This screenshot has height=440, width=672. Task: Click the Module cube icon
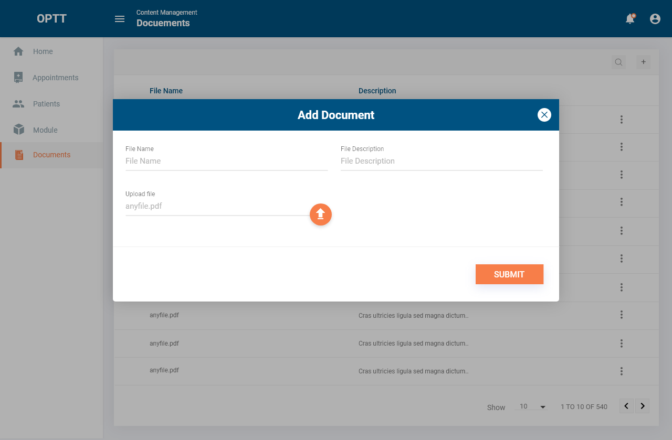(x=19, y=130)
